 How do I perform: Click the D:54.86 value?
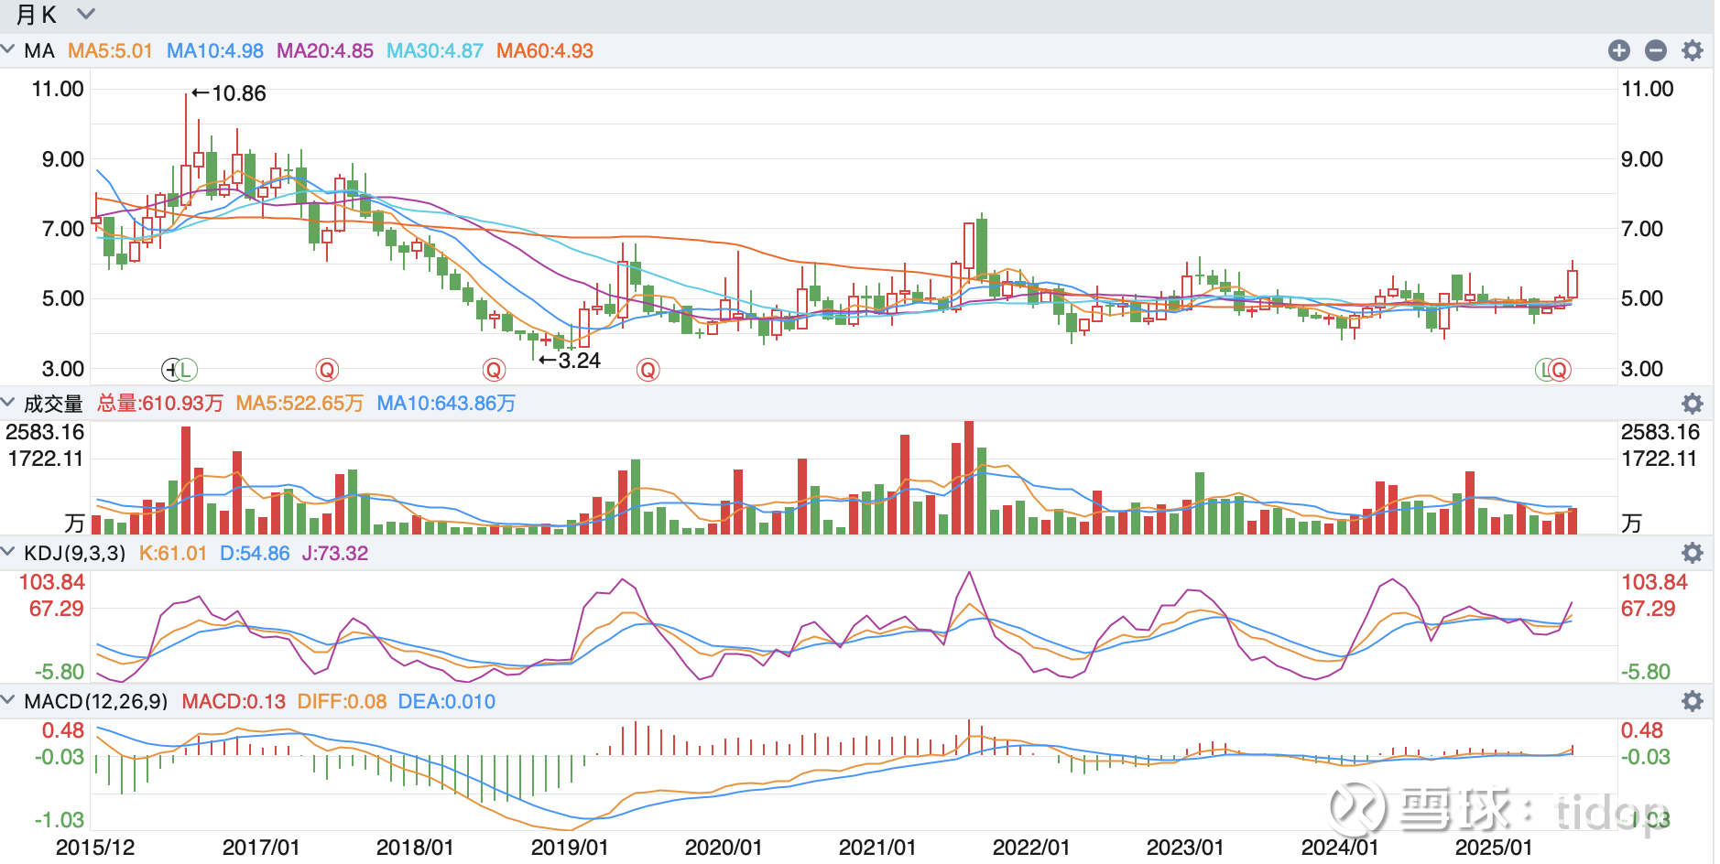[x=255, y=553]
